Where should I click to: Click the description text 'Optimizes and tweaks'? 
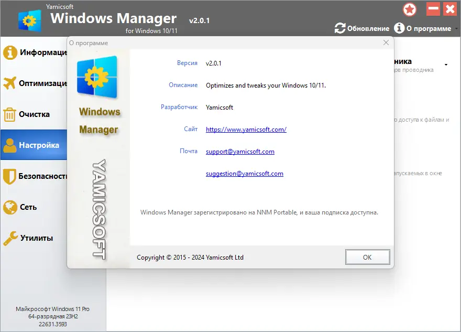coord(266,85)
